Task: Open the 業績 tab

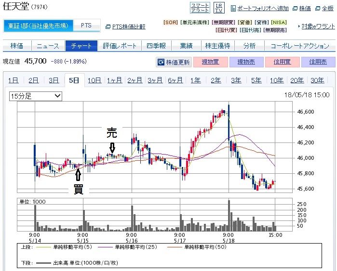Action: click(186, 46)
